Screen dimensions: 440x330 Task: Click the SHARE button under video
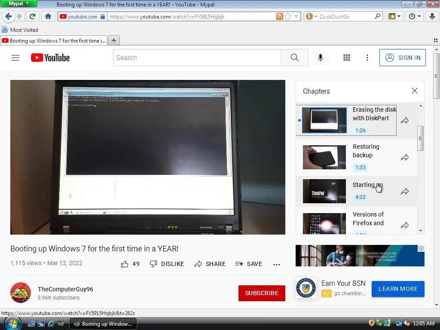[x=210, y=264]
